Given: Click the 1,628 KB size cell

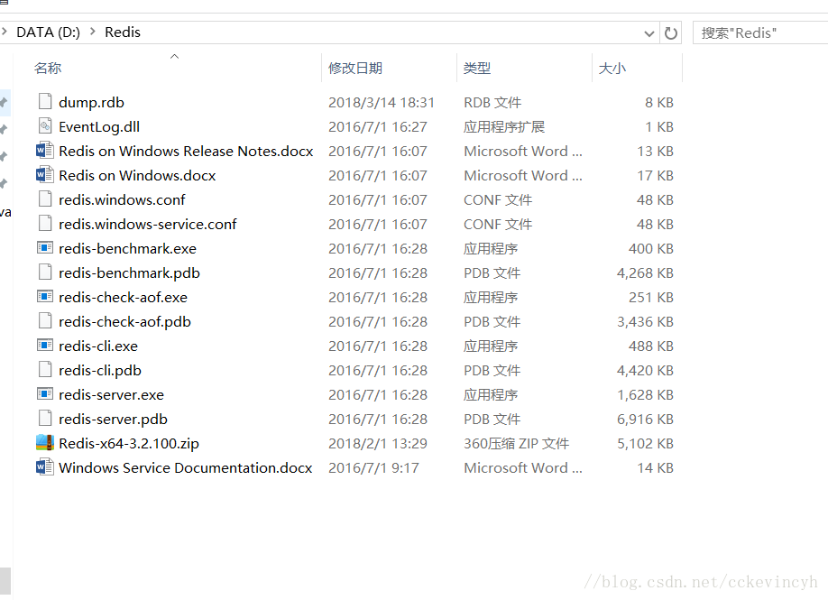Looking at the screenshot, I should (645, 394).
